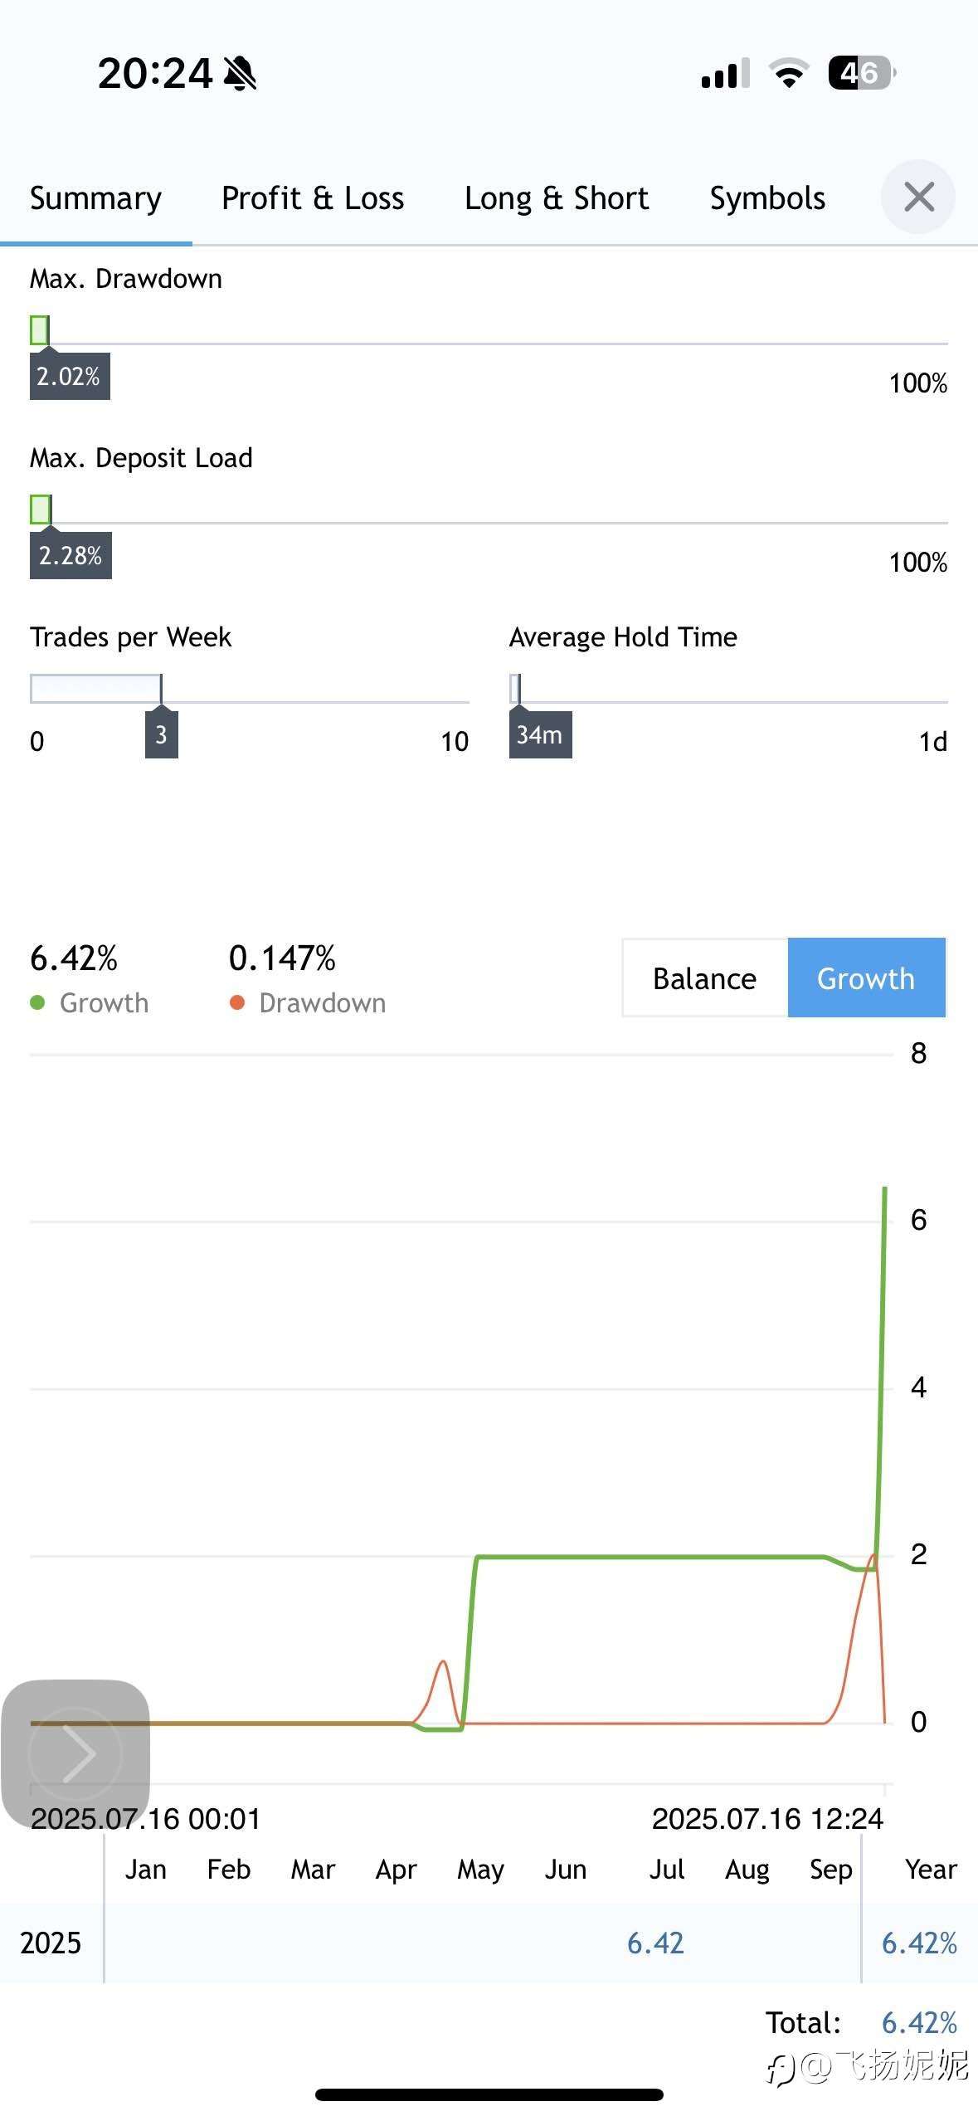Tap the floating right-arrow chevron button
Image resolution: width=978 pixels, height=2121 pixels.
pyautogui.click(x=75, y=1753)
